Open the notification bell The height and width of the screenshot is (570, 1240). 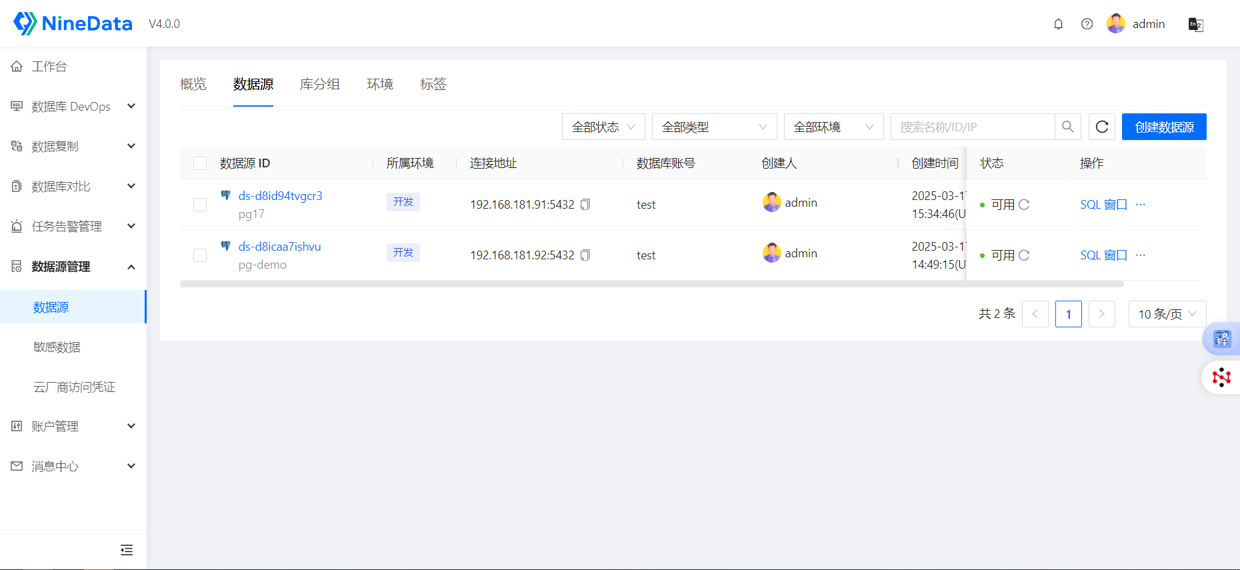tap(1058, 24)
